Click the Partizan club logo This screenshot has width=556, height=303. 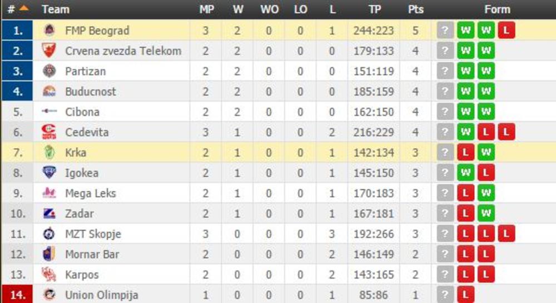coord(49,71)
